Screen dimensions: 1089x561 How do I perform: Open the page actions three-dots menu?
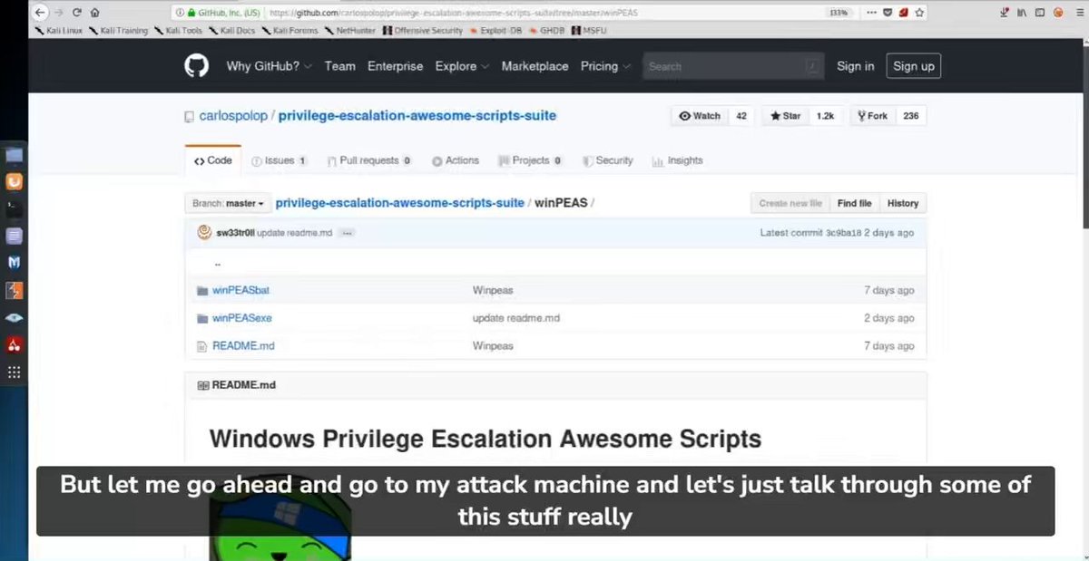click(x=872, y=13)
